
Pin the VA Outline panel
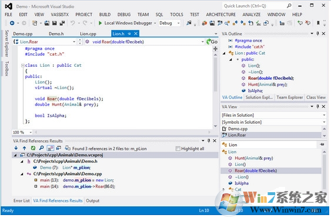coord(317,33)
